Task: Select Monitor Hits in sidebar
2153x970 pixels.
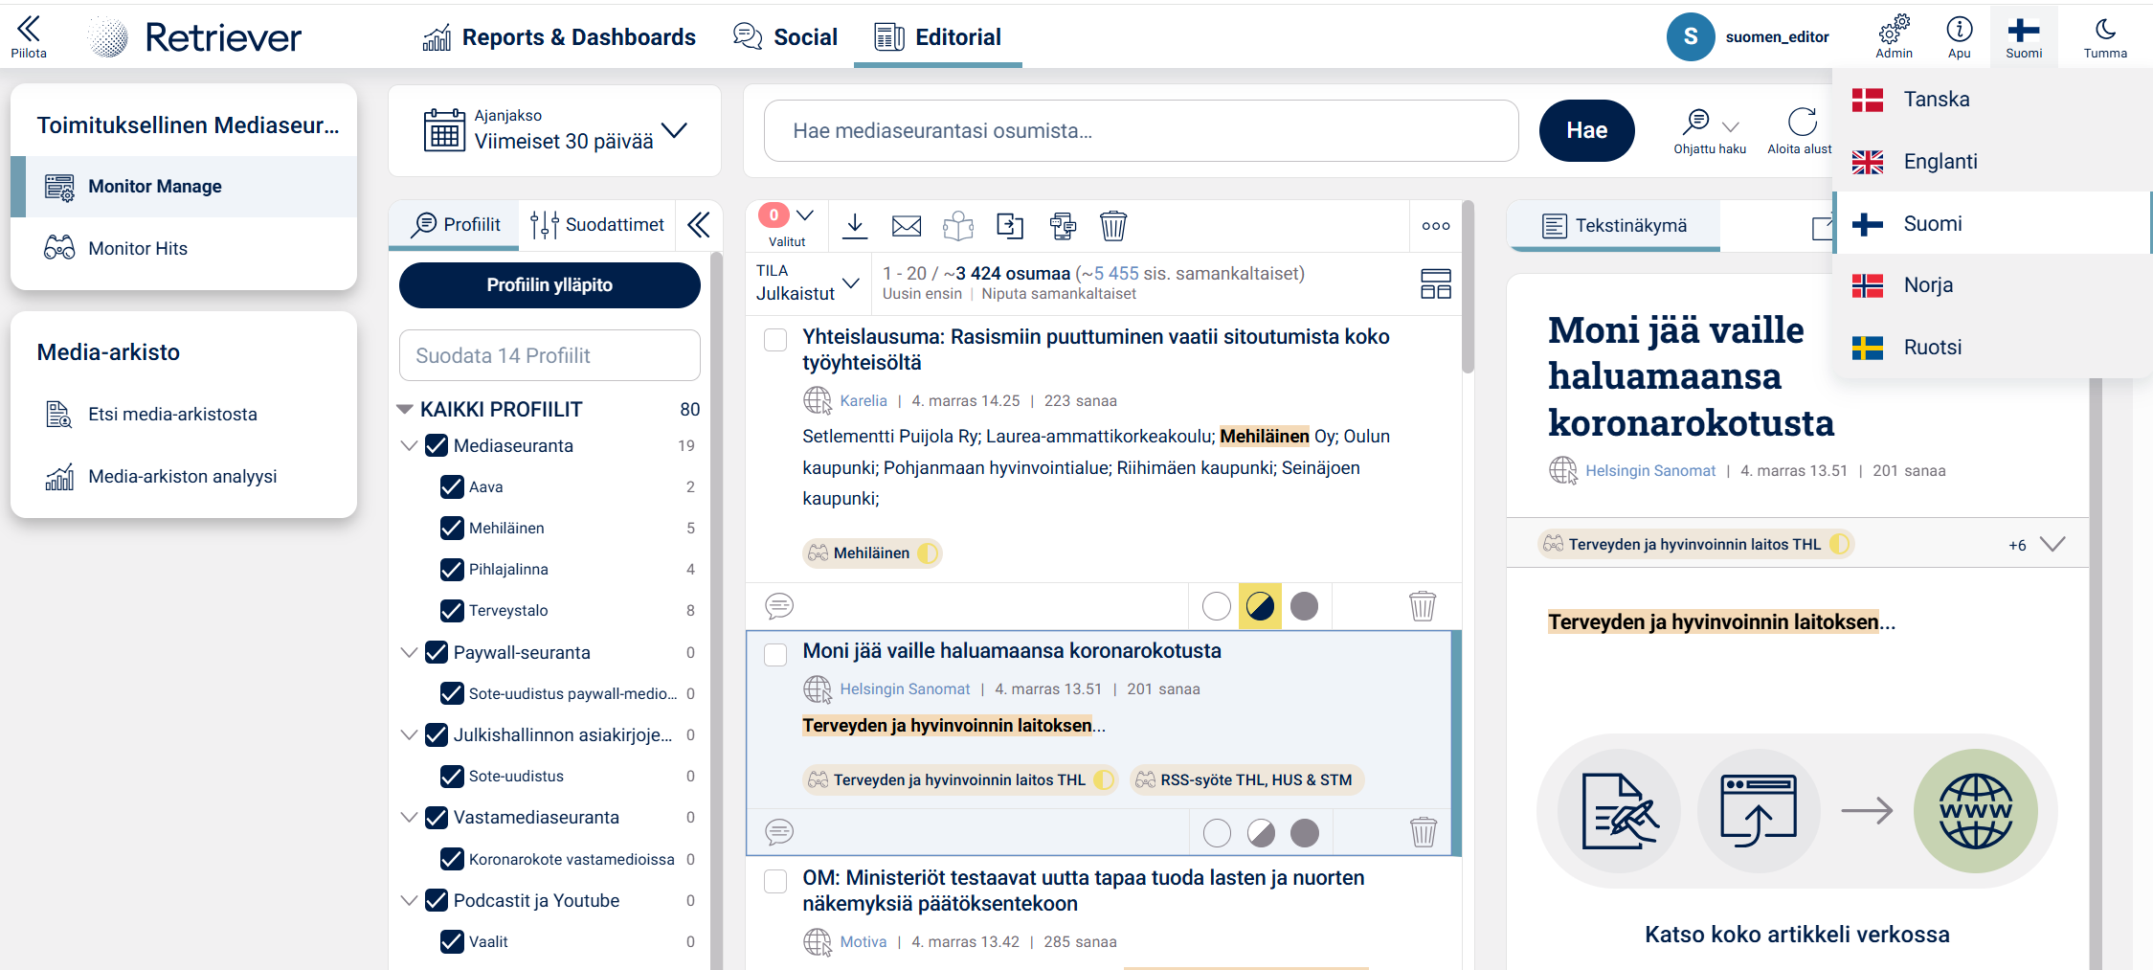Action: tap(184, 248)
